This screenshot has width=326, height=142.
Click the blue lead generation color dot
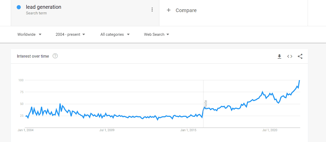(19, 7)
